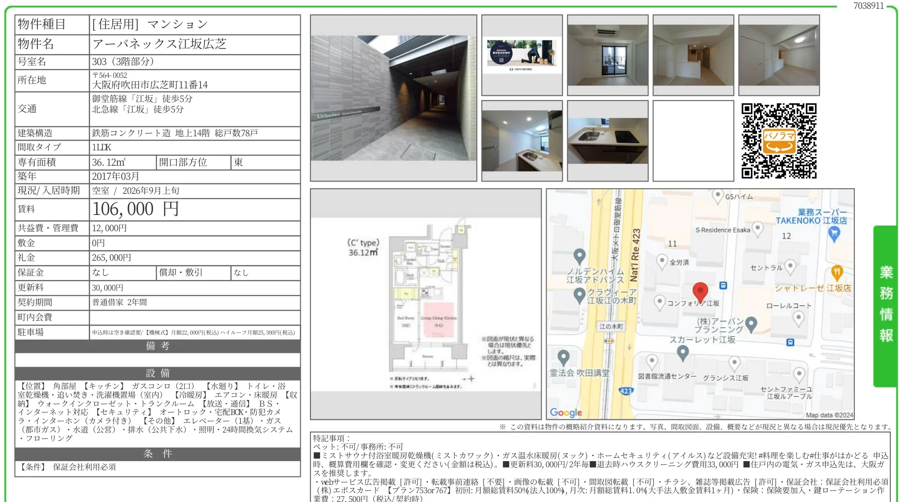Click the listing ID 7038911
This screenshot has height=502, width=904.
[868, 6]
